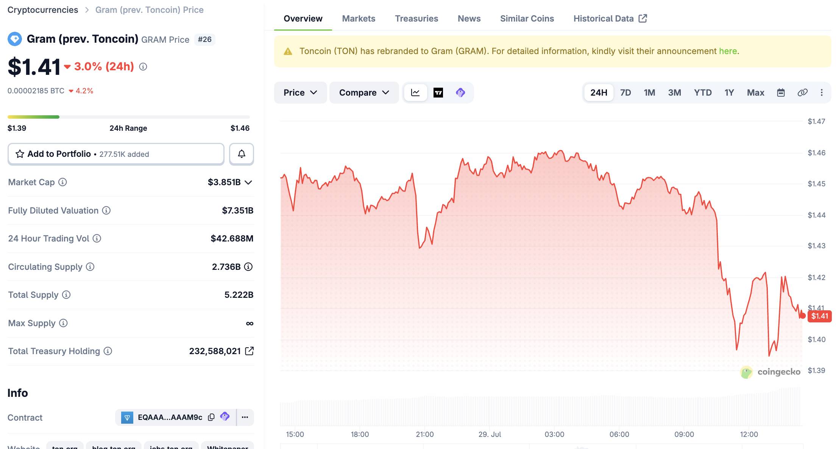Click Add to Portfolio button

(x=116, y=154)
